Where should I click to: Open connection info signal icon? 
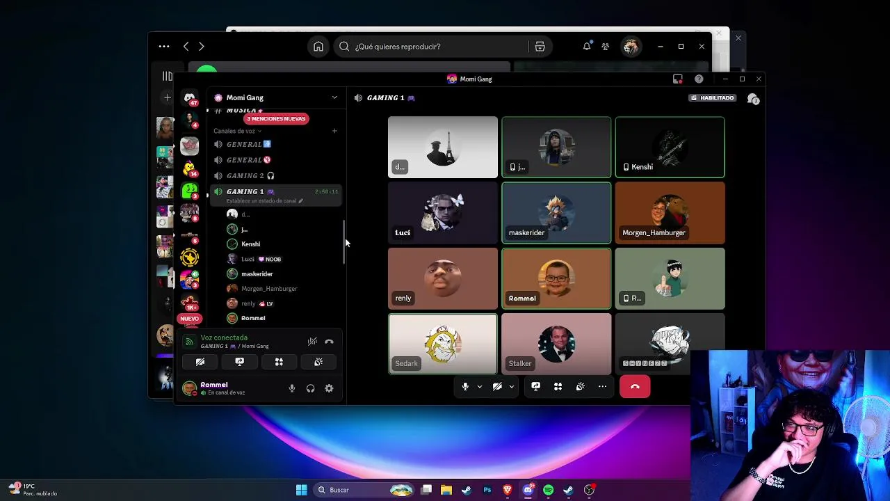(189, 342)
